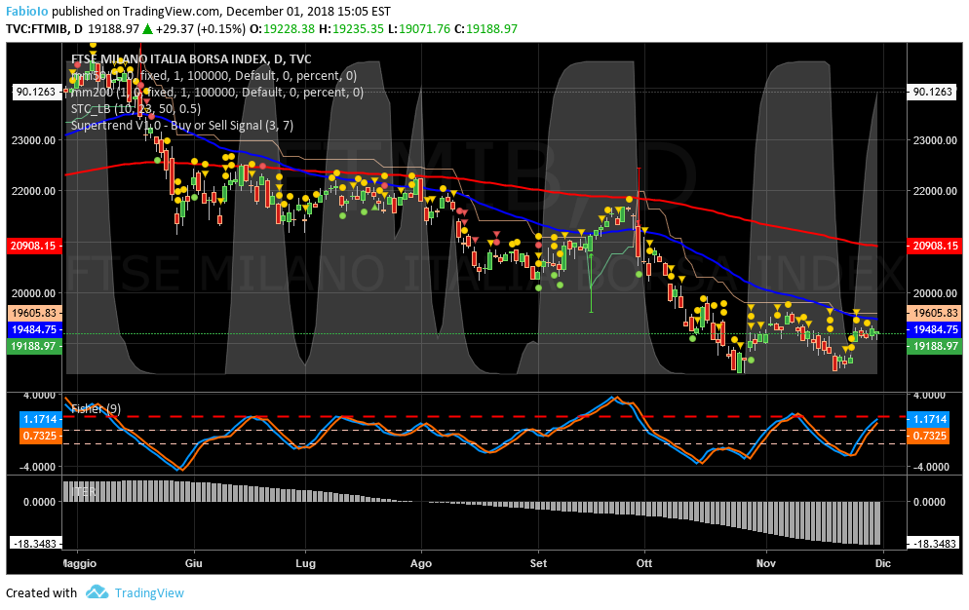Click the Nov month label on time axis
Image resolution: width=969 pixels, height=610 pixels.
[x=765, y=563]
